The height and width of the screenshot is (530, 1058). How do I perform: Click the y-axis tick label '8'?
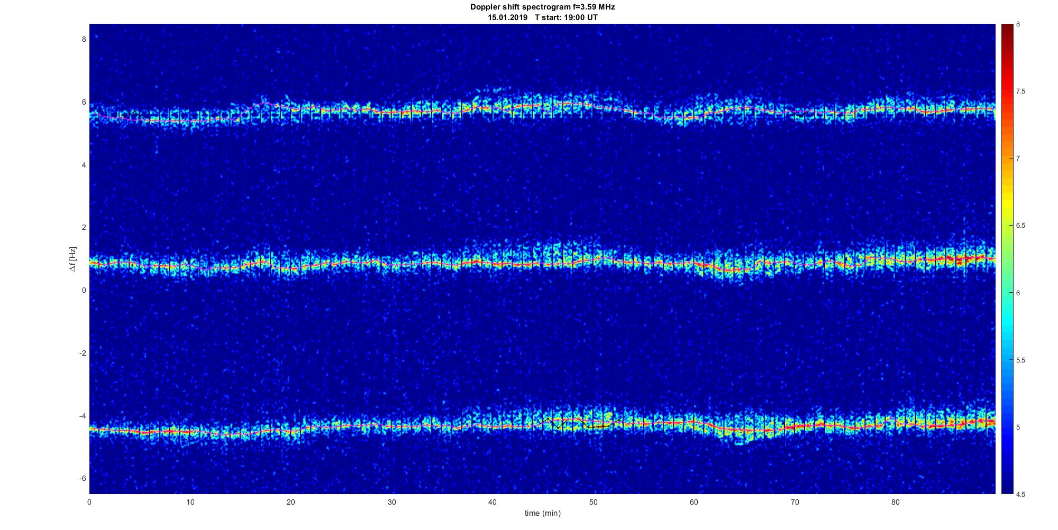(x=84, y=39)
